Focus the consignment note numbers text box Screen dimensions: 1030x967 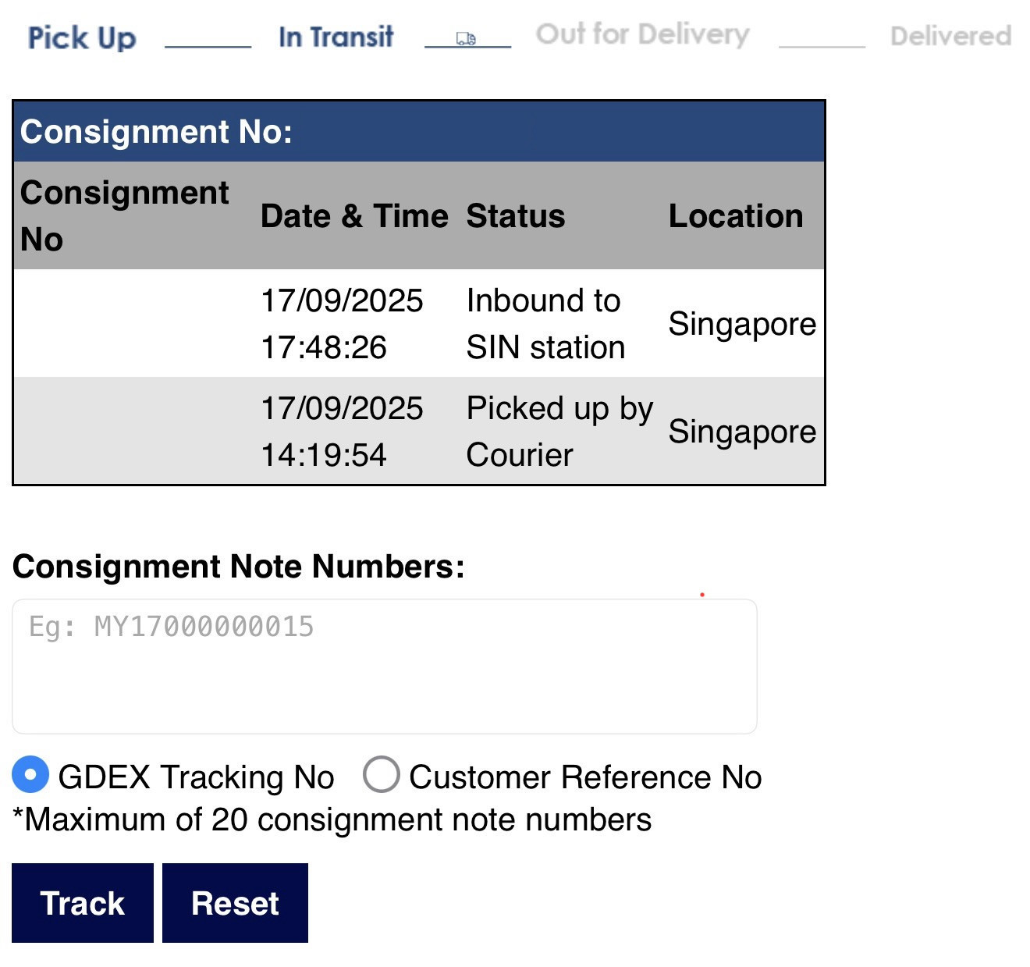pyautogui.click(x=384, y=667)
